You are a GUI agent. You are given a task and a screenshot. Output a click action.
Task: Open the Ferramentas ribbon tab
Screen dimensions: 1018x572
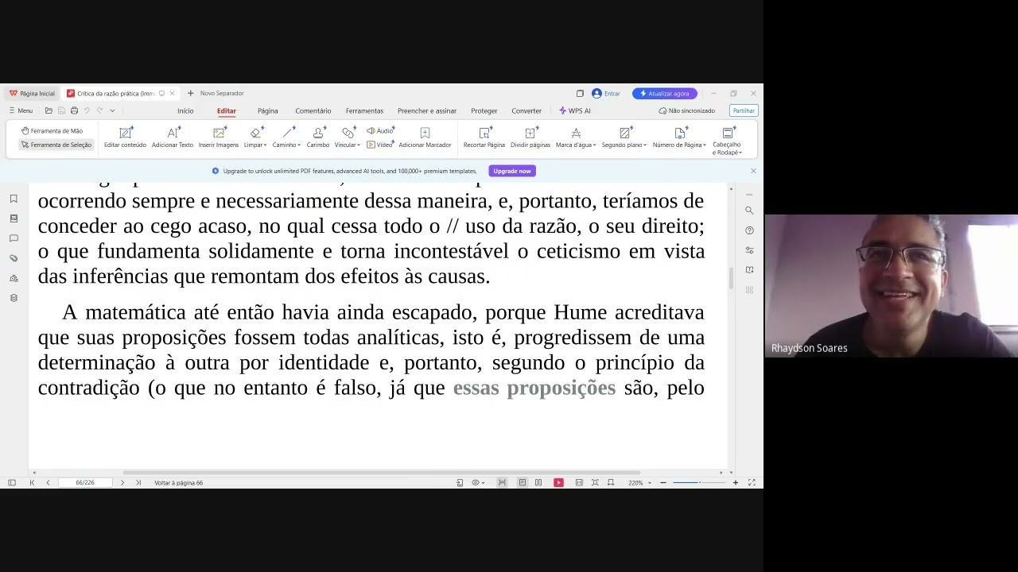pyautogui.click(x=364, y=110)
